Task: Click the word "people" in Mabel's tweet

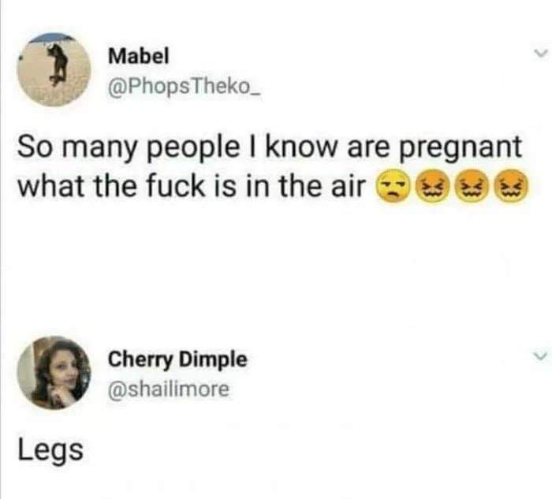Action: pyautogui.click(x=196, y=149)
